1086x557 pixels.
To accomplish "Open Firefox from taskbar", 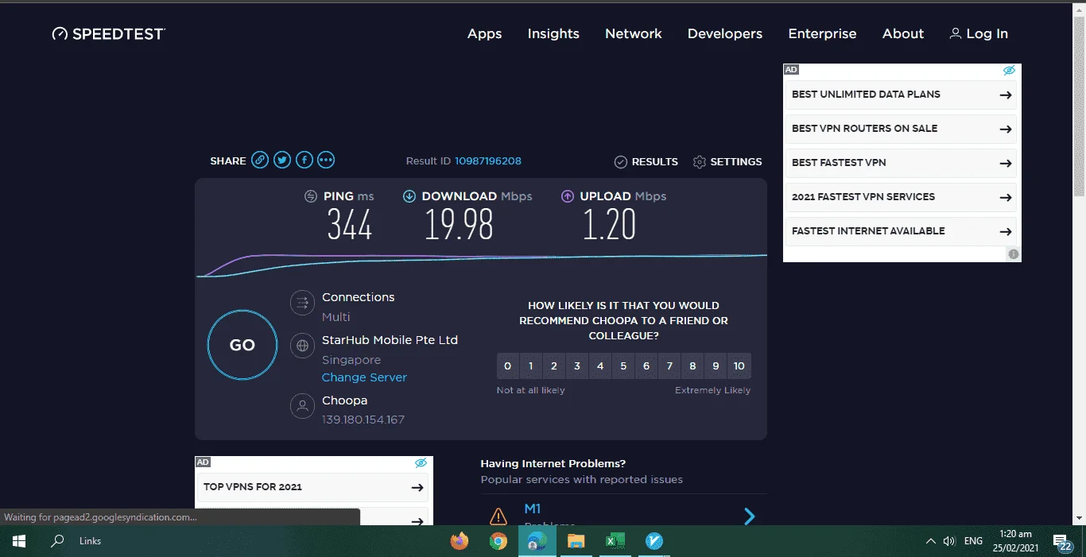I will click(460, 541).
